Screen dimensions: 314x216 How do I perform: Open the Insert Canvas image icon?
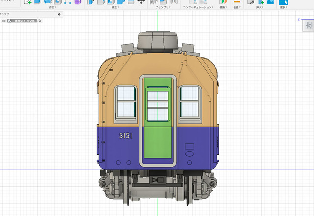click(270, 2)
